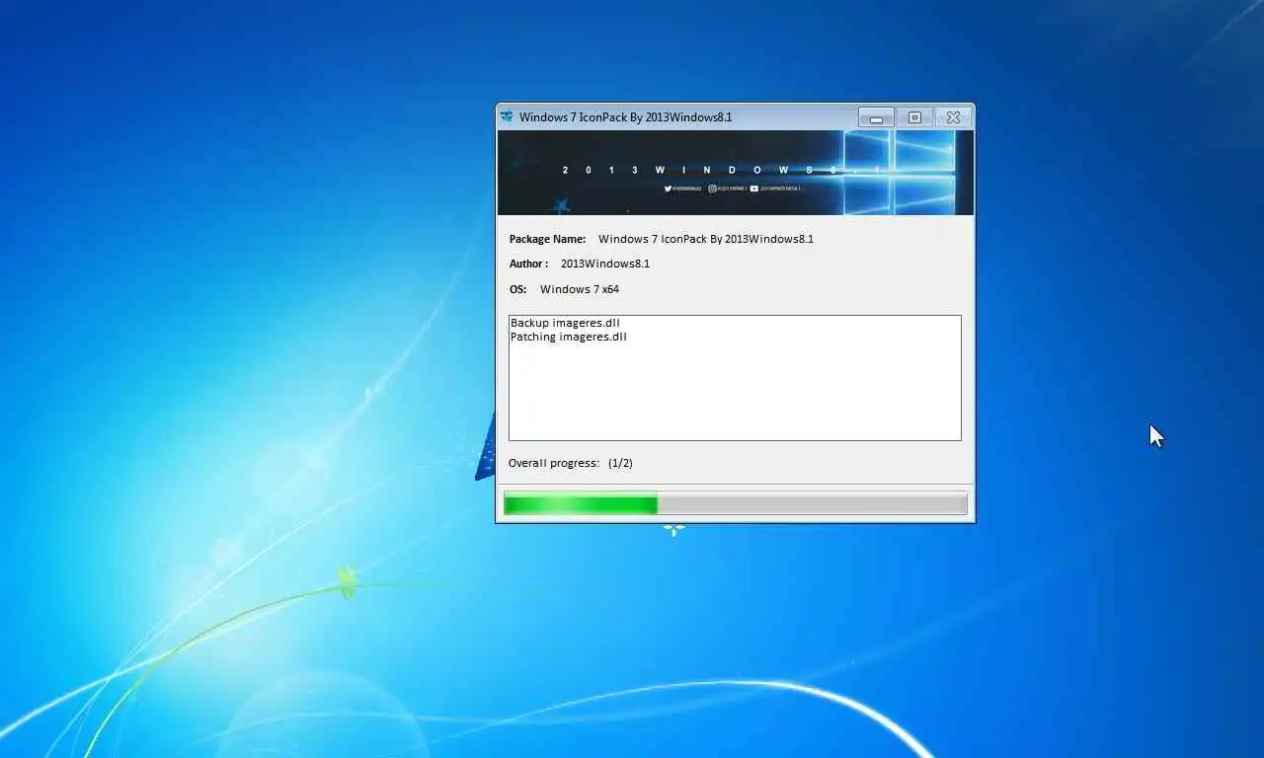Click the "OS:" label
This screenshot has width=1264, height=758.
pos(517,289)
